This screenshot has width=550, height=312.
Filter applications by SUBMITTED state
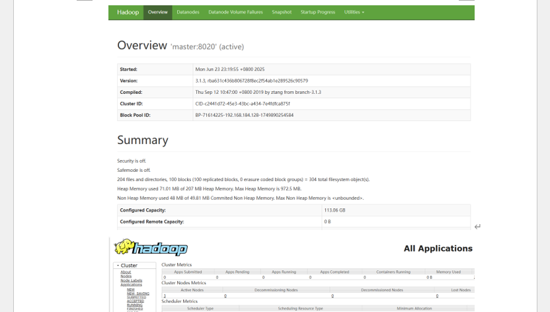click(136, 297)
